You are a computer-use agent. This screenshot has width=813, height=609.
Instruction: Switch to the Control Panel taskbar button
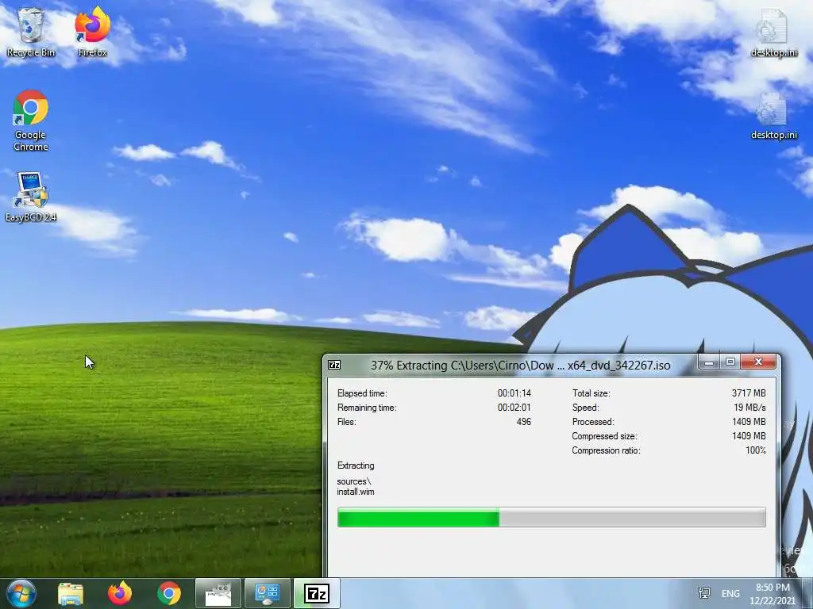tap(268, 593)
